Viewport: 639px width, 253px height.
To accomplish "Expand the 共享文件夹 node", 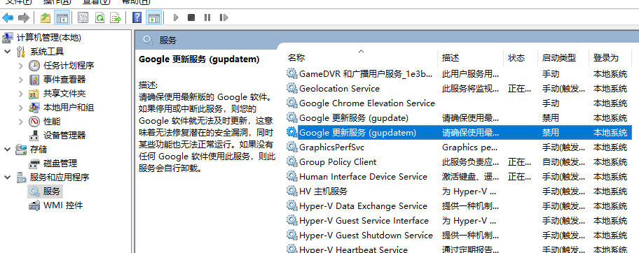I will (x=21, y=94).
